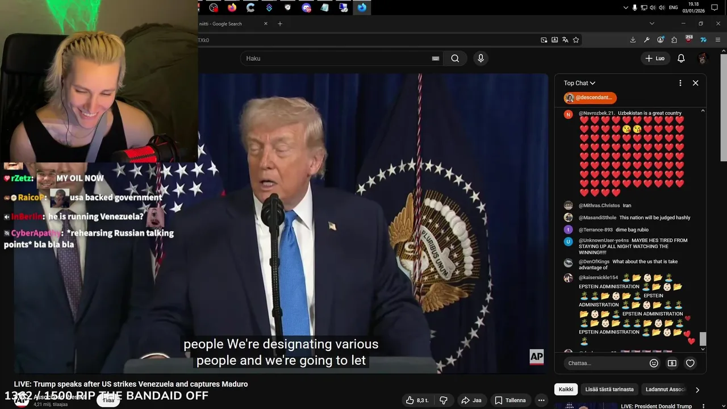727x409 pixels.
Task: Click the microphone tray icon
Action: click(634, 8)
